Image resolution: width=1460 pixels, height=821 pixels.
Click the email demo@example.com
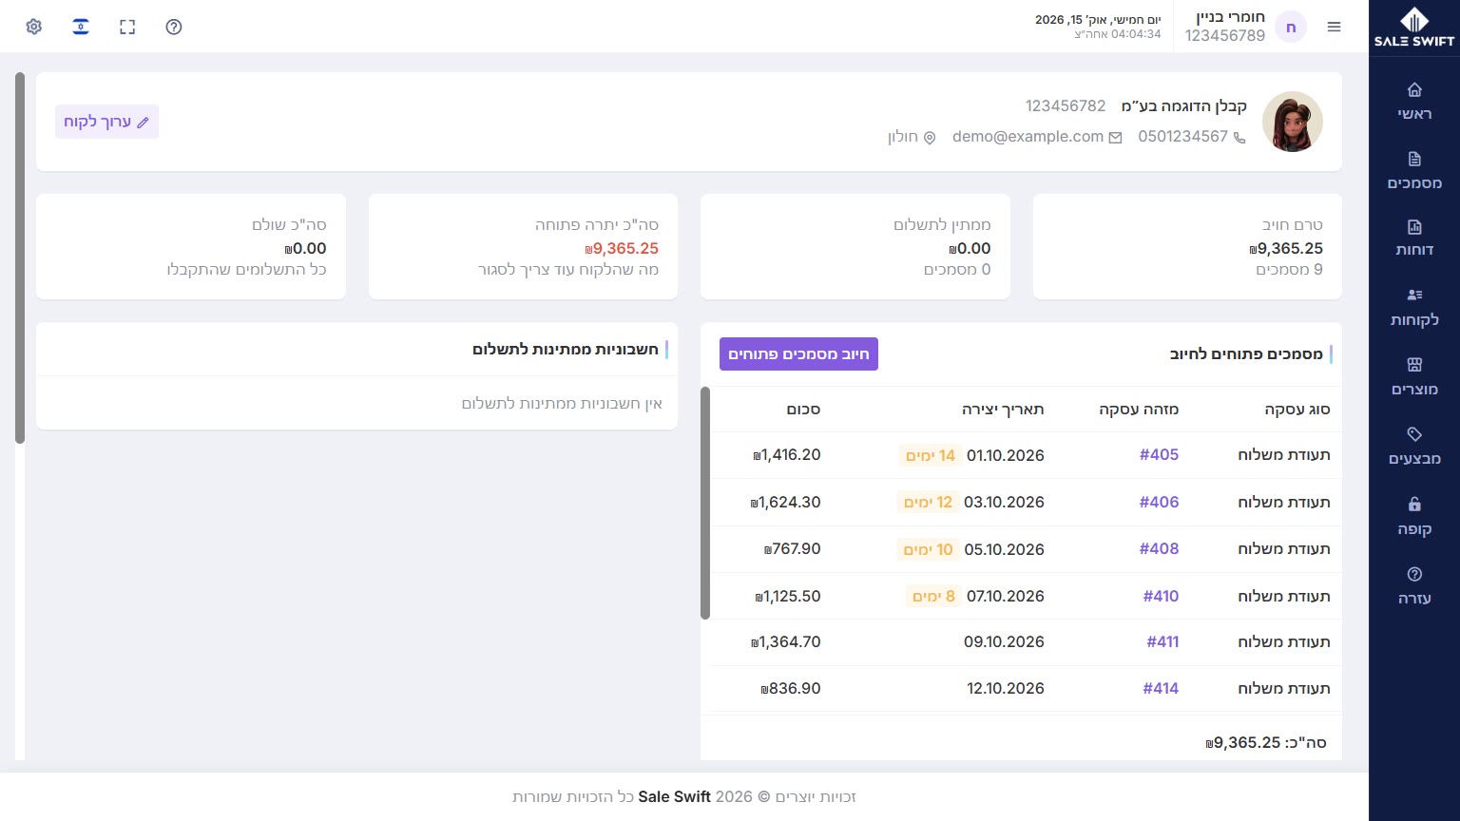(1028, 137)
